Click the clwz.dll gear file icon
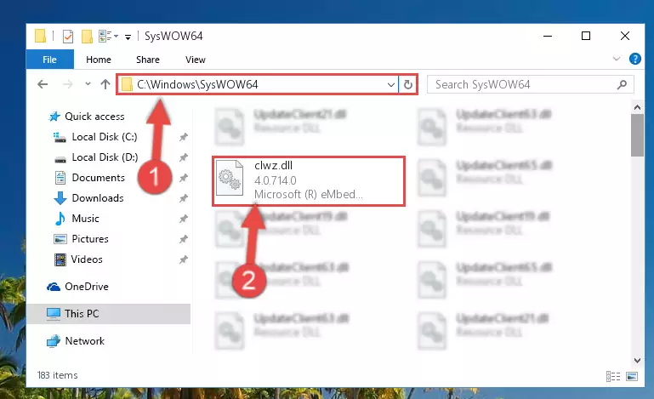Screen dimensions: 654x399 click(x=230, y=178)
